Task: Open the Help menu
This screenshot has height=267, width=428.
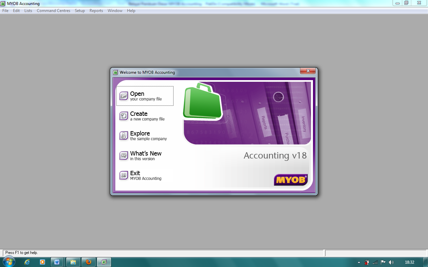Action: [131, 11]
